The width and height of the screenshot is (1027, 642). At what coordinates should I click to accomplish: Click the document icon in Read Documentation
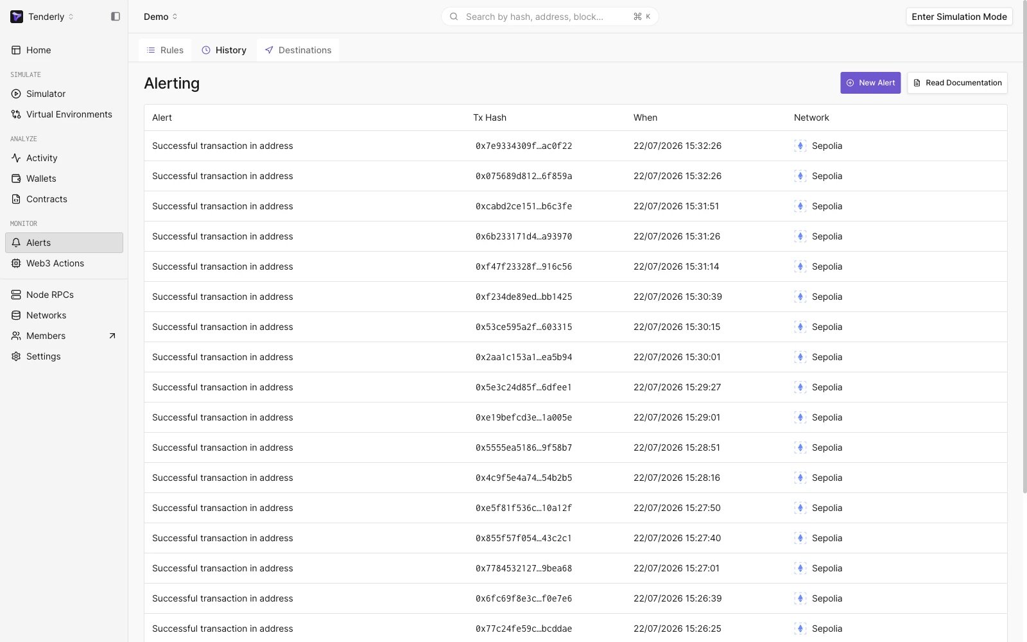click(x=917, y=83)
